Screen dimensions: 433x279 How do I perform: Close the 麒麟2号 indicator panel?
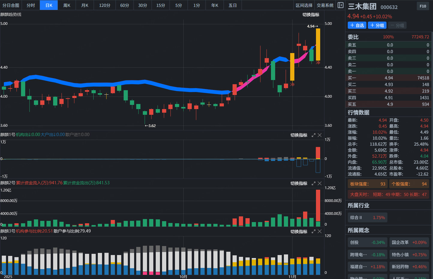pyautogui.click(x=320, y=183)
